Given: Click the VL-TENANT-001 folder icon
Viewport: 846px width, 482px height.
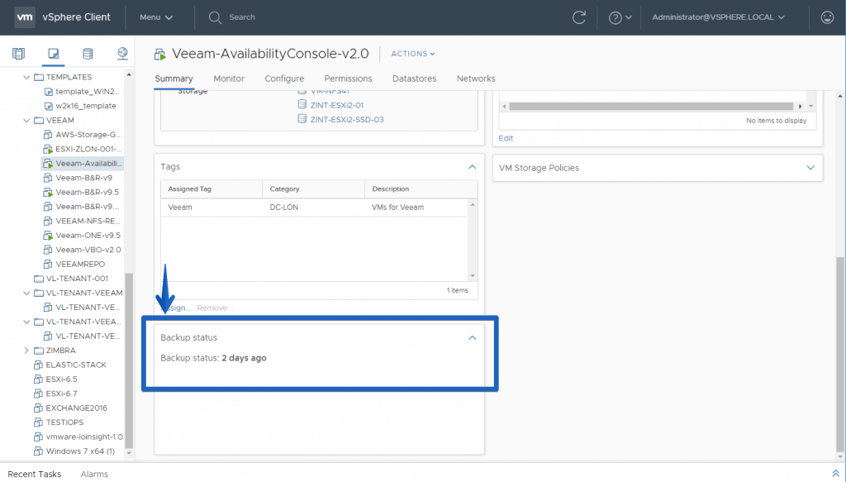Looking at the screenshot, I should (x=38, y=279).
